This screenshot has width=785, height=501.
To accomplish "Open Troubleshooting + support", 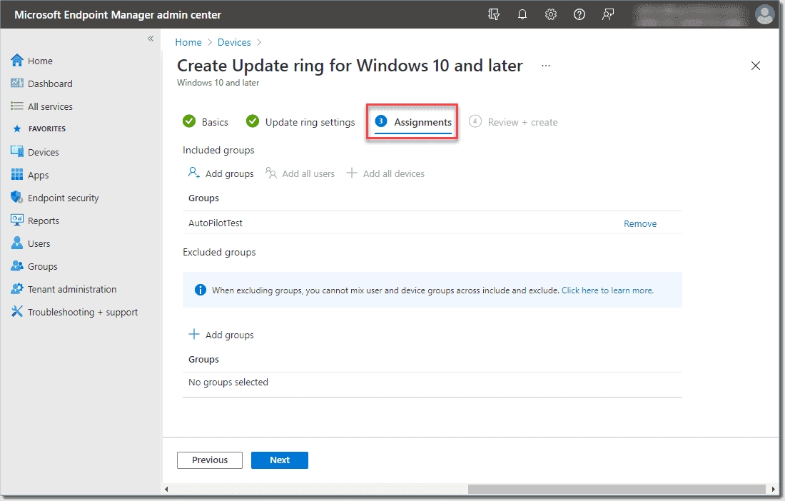I will tap(83, 313).
